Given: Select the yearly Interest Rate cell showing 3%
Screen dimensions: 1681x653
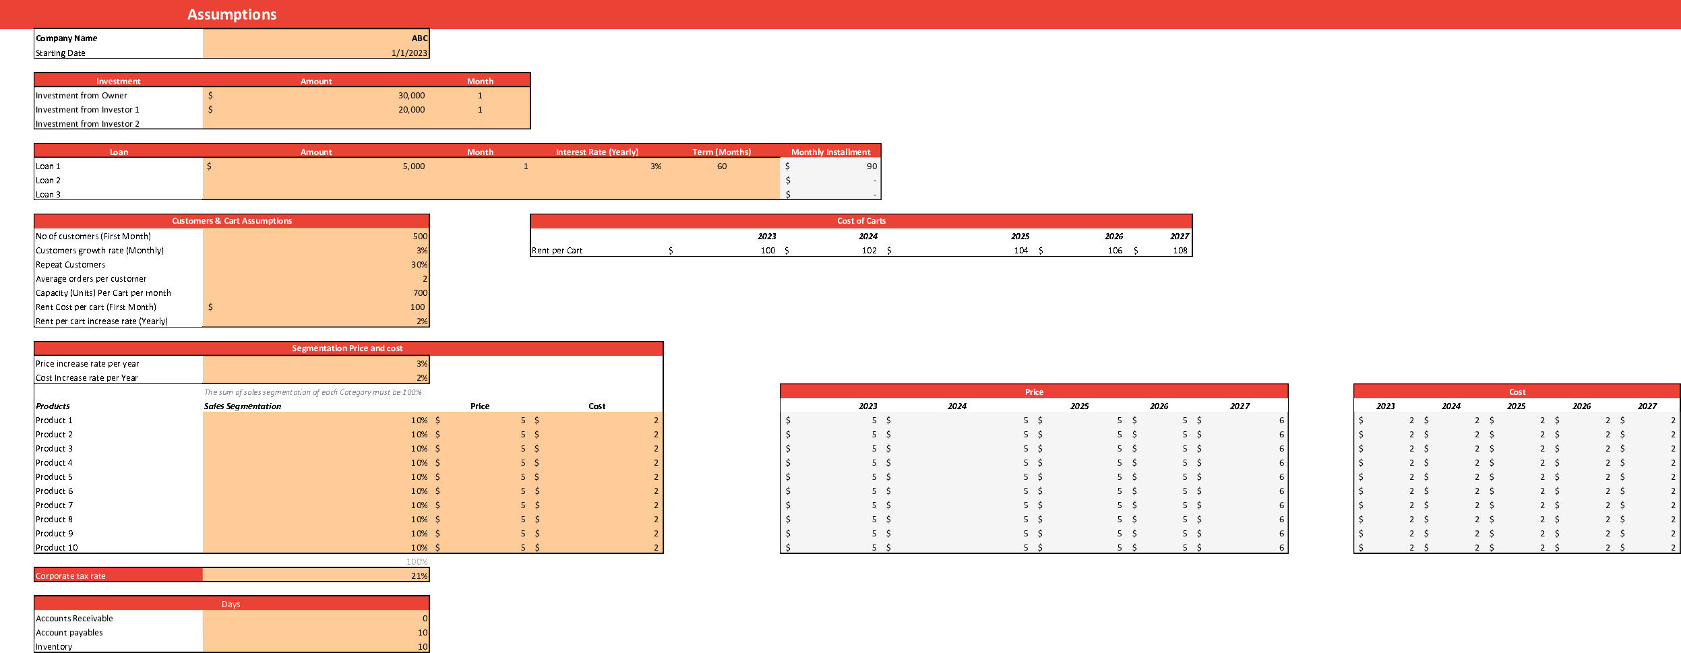Looking at the screenshot, I should [x=599, y=166].
